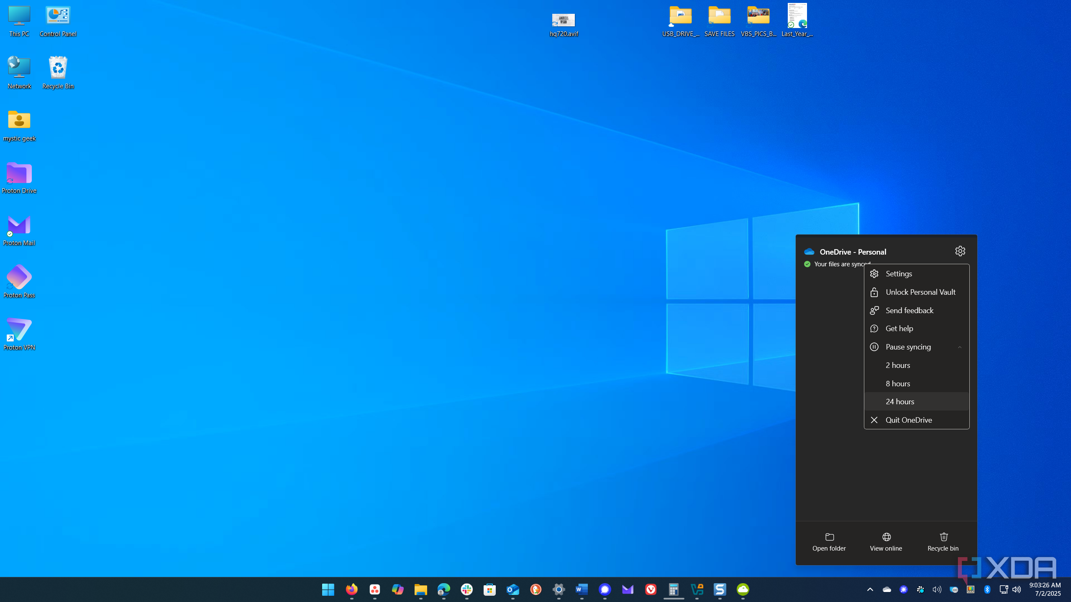Select the mystic geek user folder
1071x602 pixels.
19,125
